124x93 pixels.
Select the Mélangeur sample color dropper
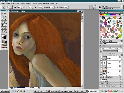click(106, 41)
